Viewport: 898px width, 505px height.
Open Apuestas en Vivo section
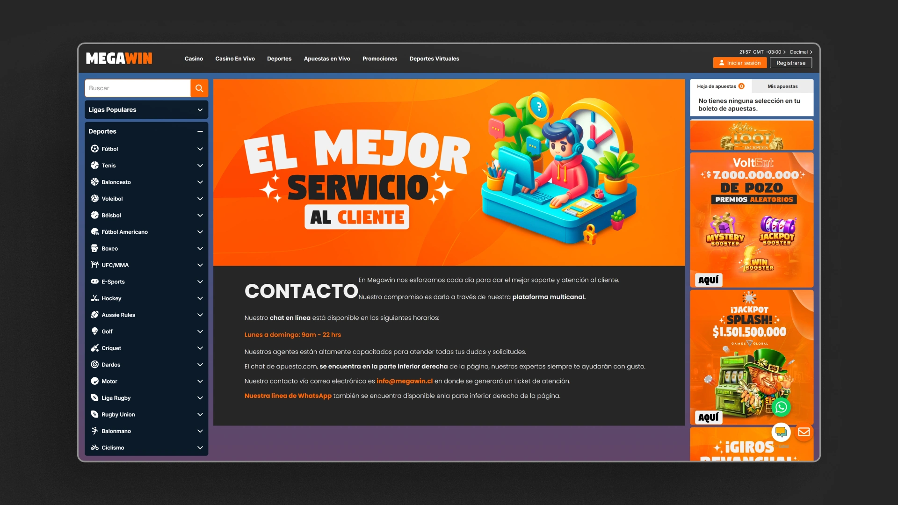327,59
